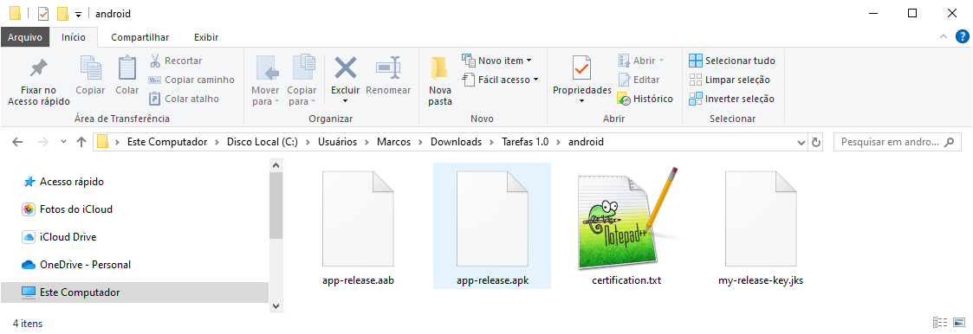Select certification.txt file

click(626, 227)
